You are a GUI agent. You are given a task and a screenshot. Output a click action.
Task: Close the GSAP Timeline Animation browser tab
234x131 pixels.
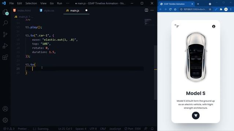coord(192,4)
